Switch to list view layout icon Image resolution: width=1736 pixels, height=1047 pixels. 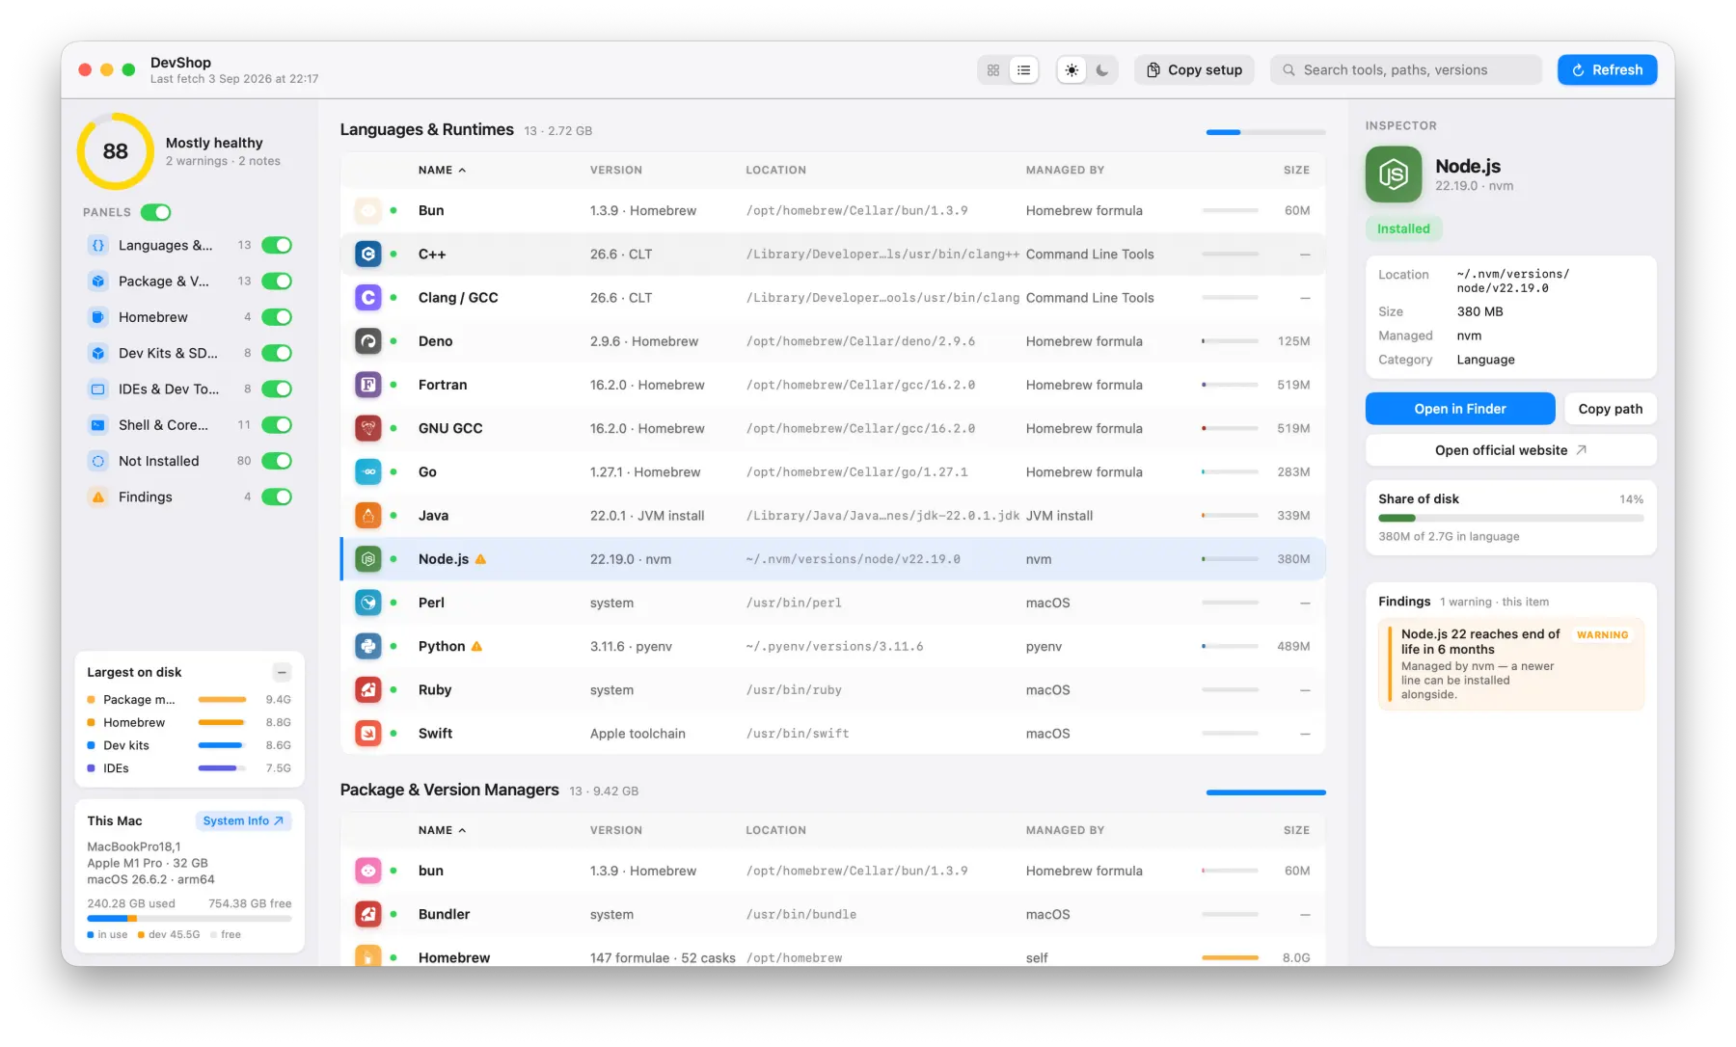(x=1023, y=70)
